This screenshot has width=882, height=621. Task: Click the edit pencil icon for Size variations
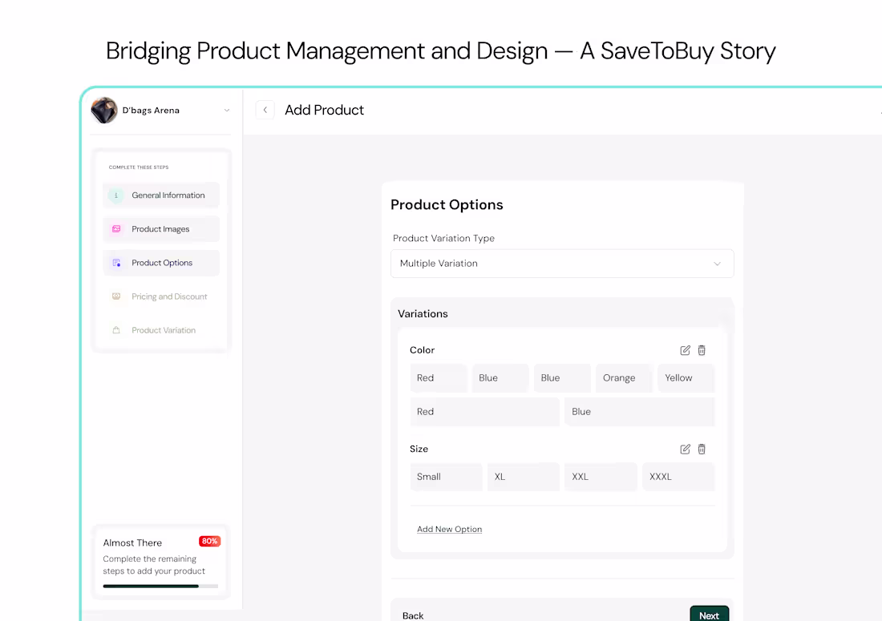tap(685, 449)
